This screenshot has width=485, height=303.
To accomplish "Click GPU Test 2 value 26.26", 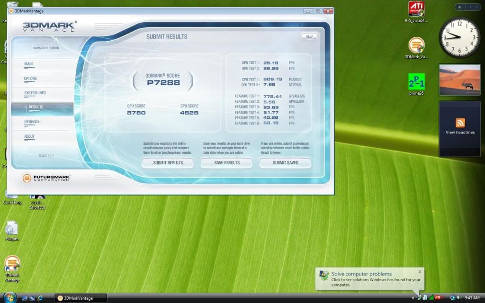I will point(270,68).
